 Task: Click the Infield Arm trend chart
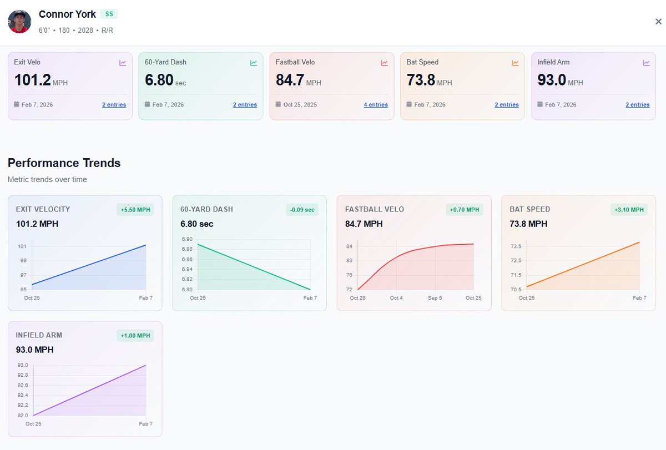click(x=85, y=395)
